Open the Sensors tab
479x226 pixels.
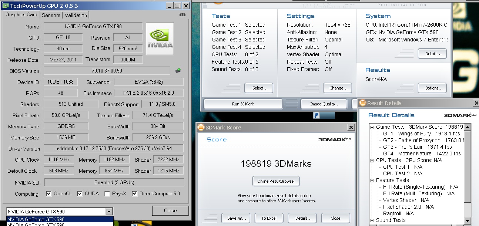(51, 15)
